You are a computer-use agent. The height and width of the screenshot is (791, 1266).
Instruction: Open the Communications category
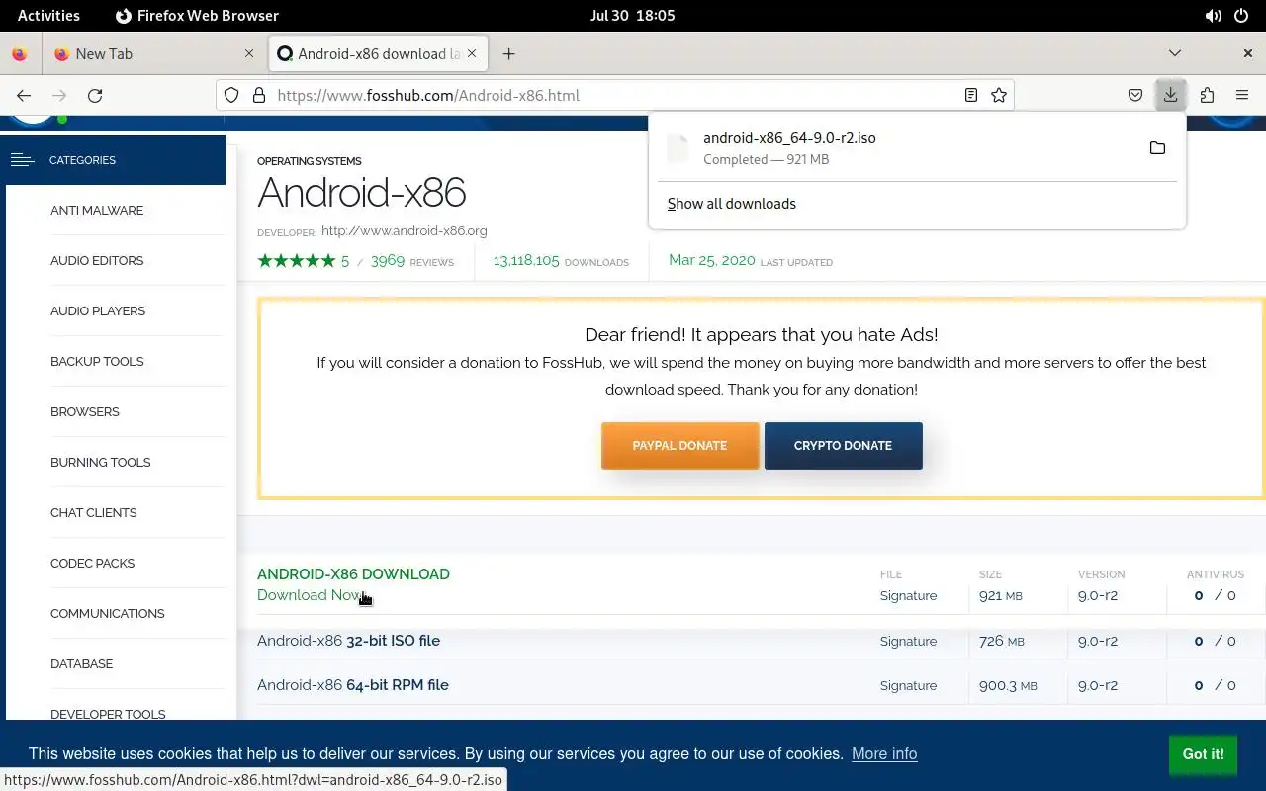point(108,613)
